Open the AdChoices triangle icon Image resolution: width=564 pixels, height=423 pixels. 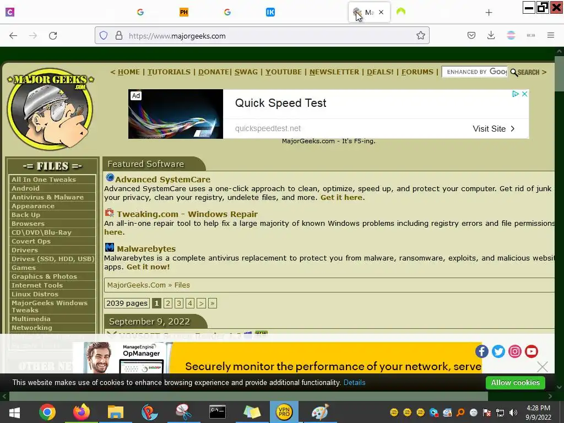[x=515, y=94]
